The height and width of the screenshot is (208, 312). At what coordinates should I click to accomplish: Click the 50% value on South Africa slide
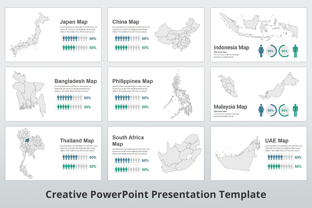pyautogui.click(x=145, y=170)
